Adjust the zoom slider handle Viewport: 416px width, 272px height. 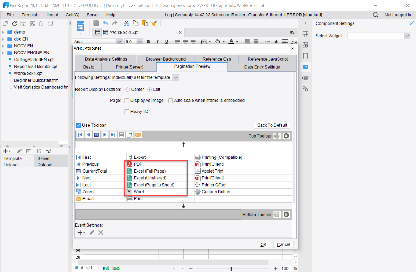tap(231, 268)
